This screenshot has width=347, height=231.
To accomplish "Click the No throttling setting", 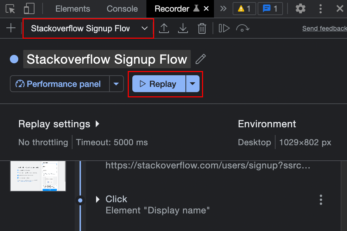I will click(43, 142).
